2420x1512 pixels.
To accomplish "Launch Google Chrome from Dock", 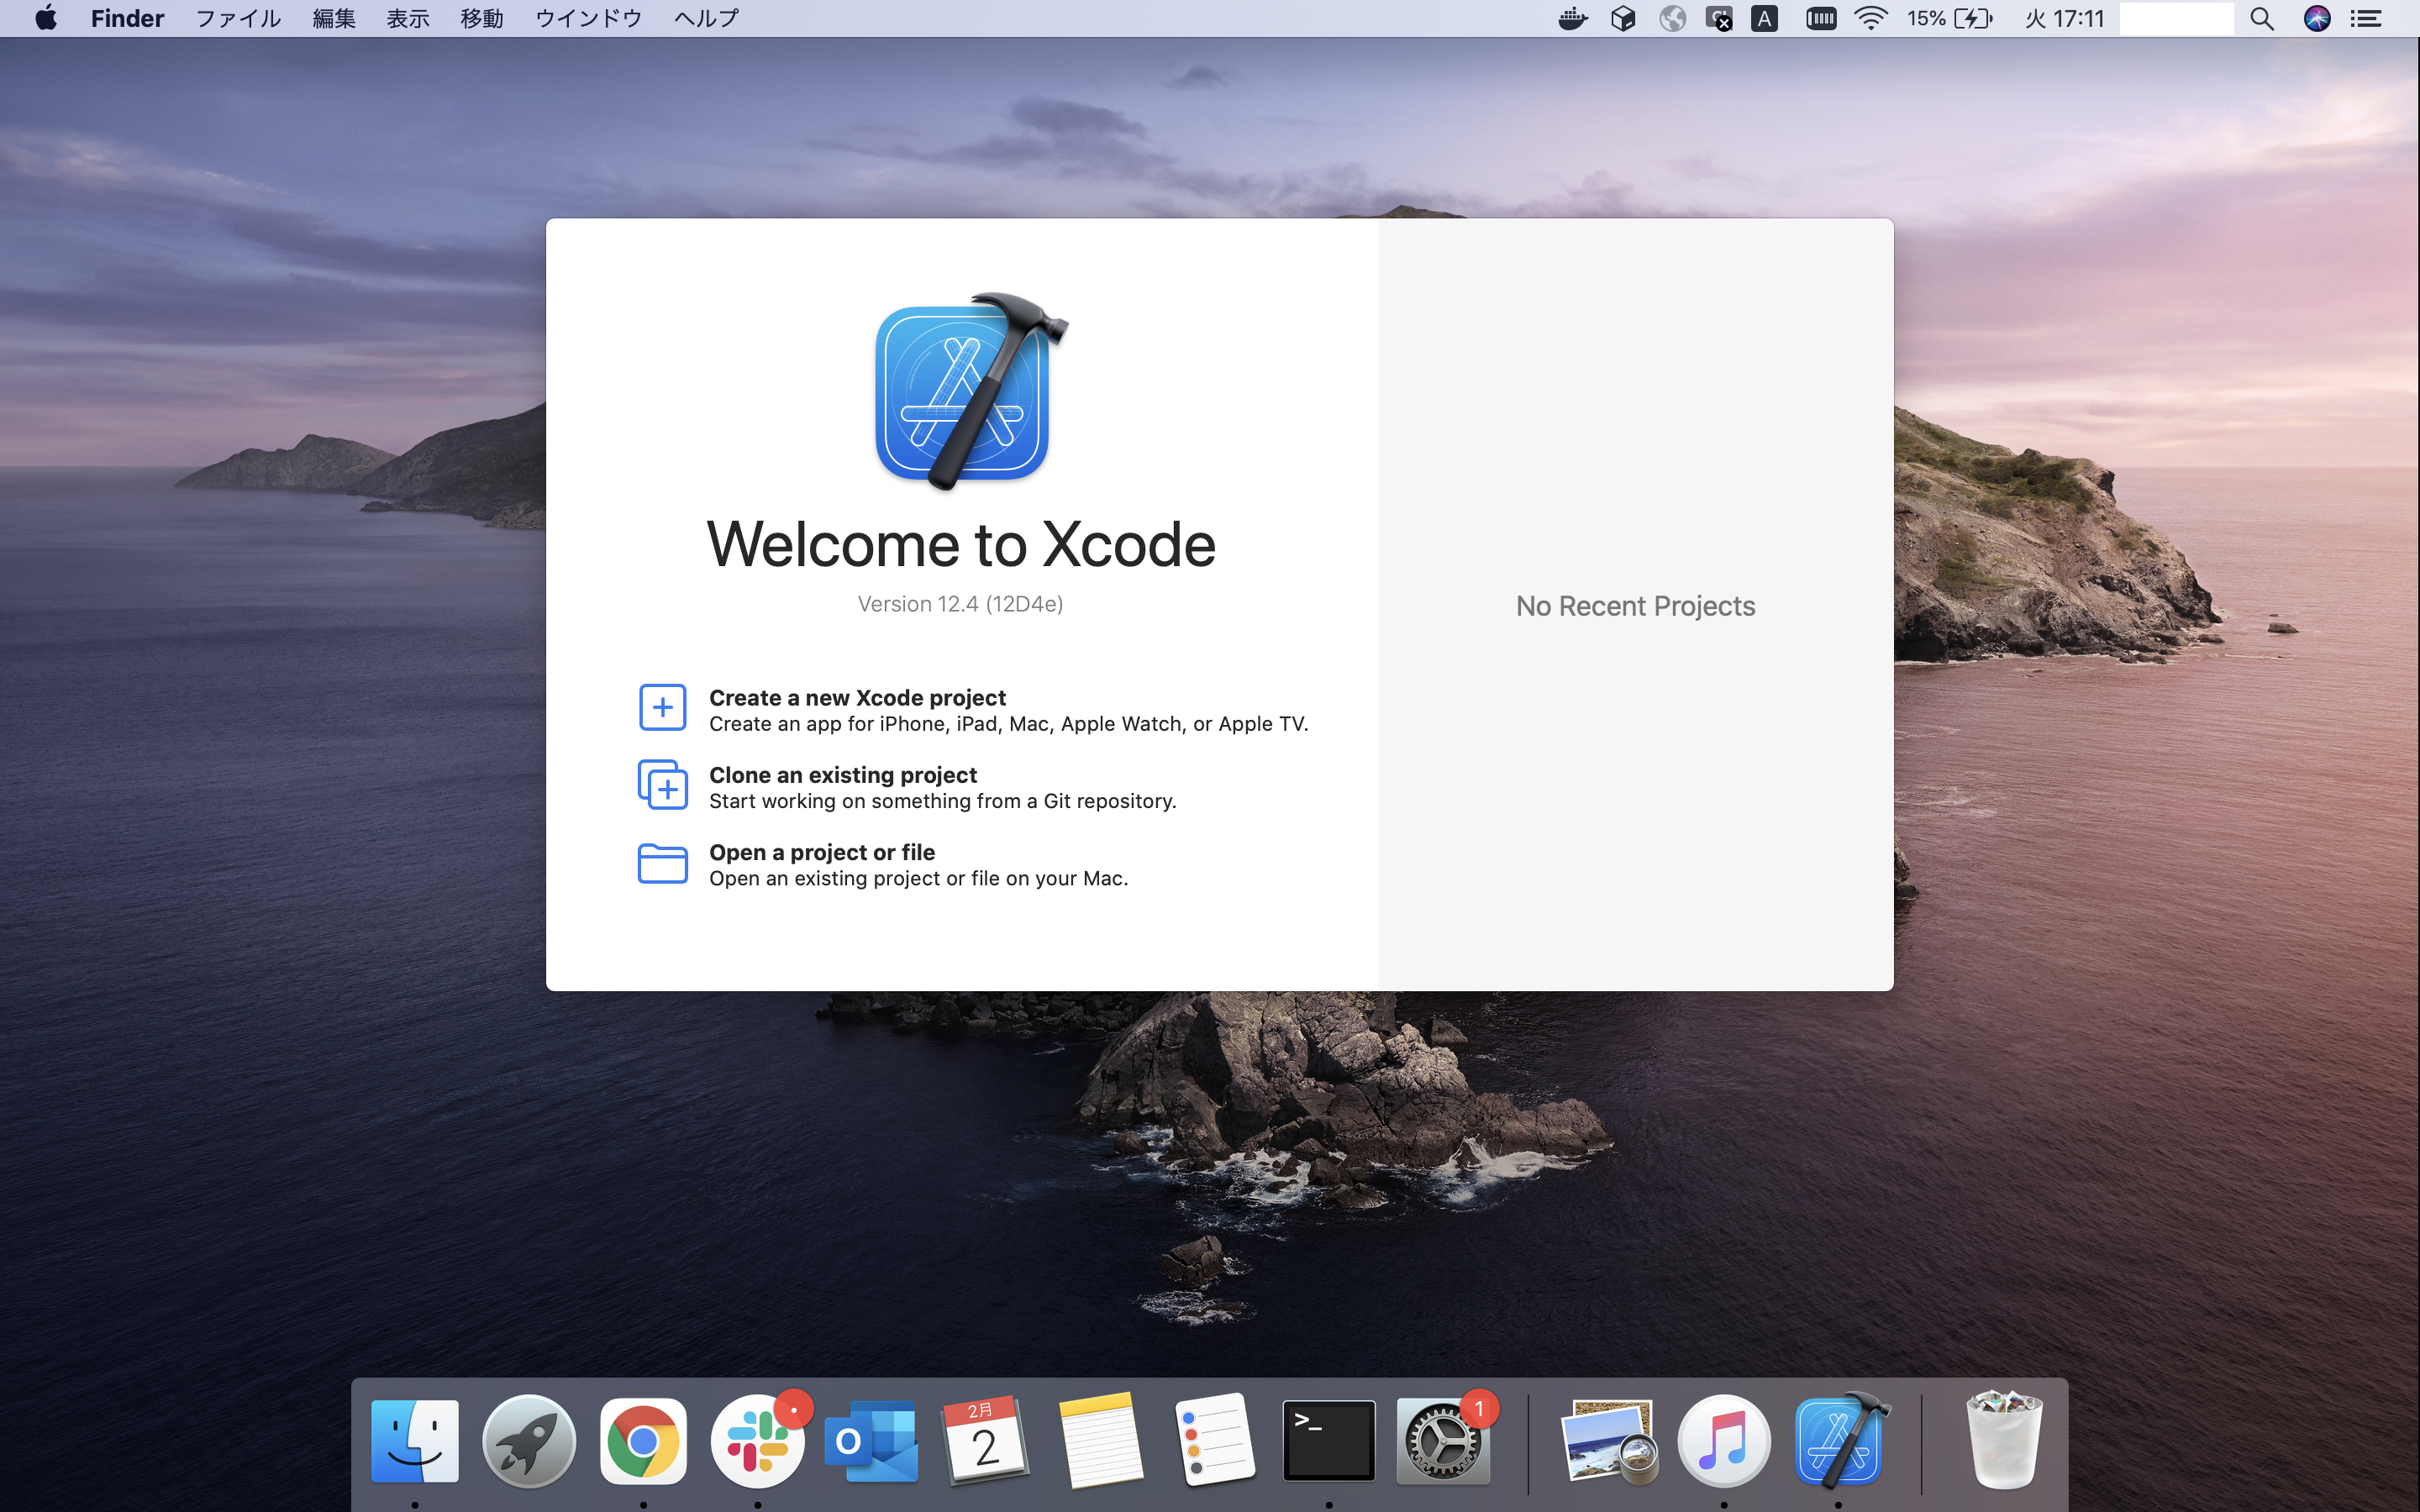I will click(643, 1440).
